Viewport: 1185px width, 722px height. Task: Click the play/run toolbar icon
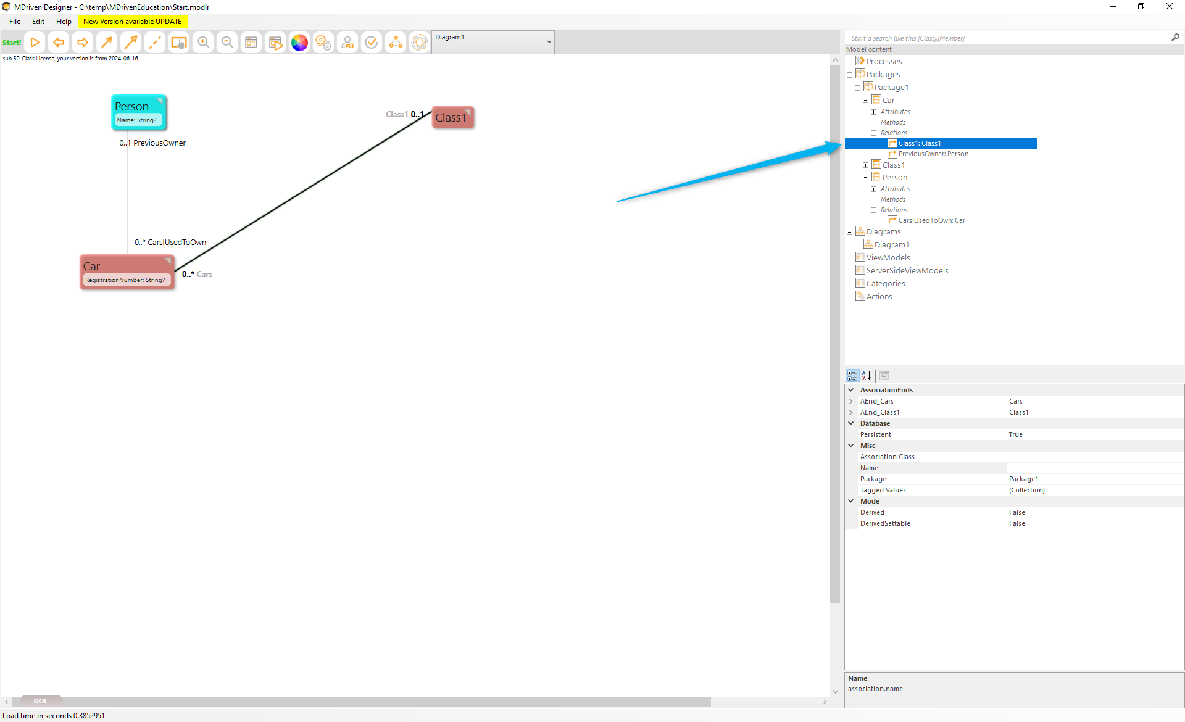35,43
